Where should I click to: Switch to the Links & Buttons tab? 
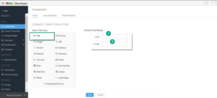50,16
